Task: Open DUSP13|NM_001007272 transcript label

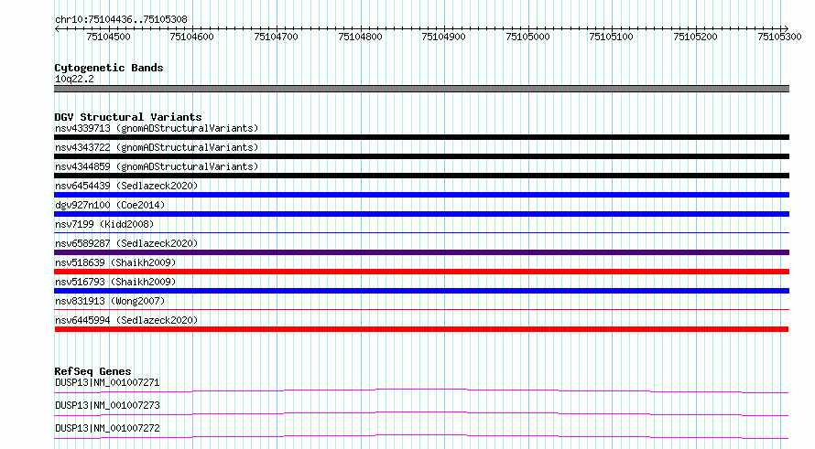Action: [107, 429]
